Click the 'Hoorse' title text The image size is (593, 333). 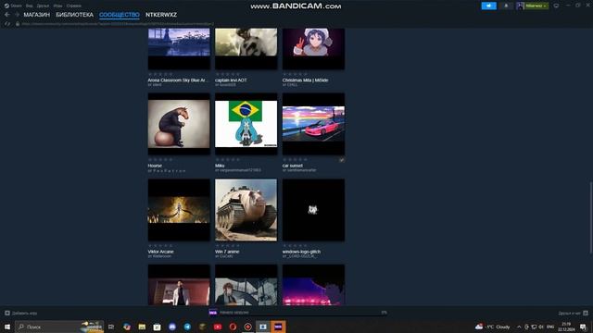tap(155, 166)
